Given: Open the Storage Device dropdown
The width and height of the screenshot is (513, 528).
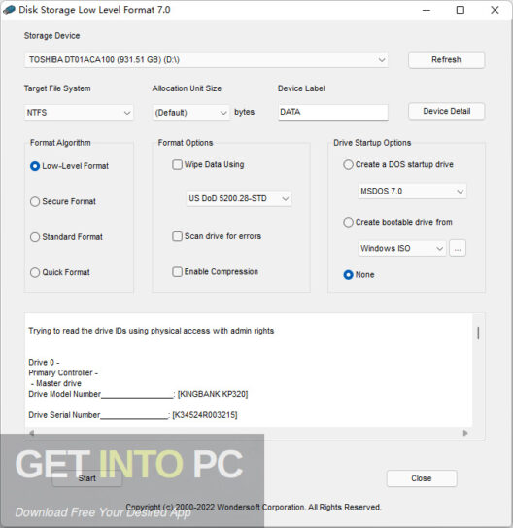Looking at the screenshot, I should click(x=206, y=60).
